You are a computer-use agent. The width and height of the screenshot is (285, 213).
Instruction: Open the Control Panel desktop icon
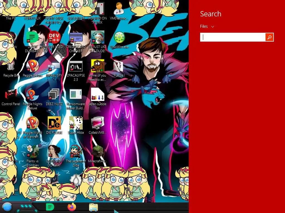[x=11, y=97]
